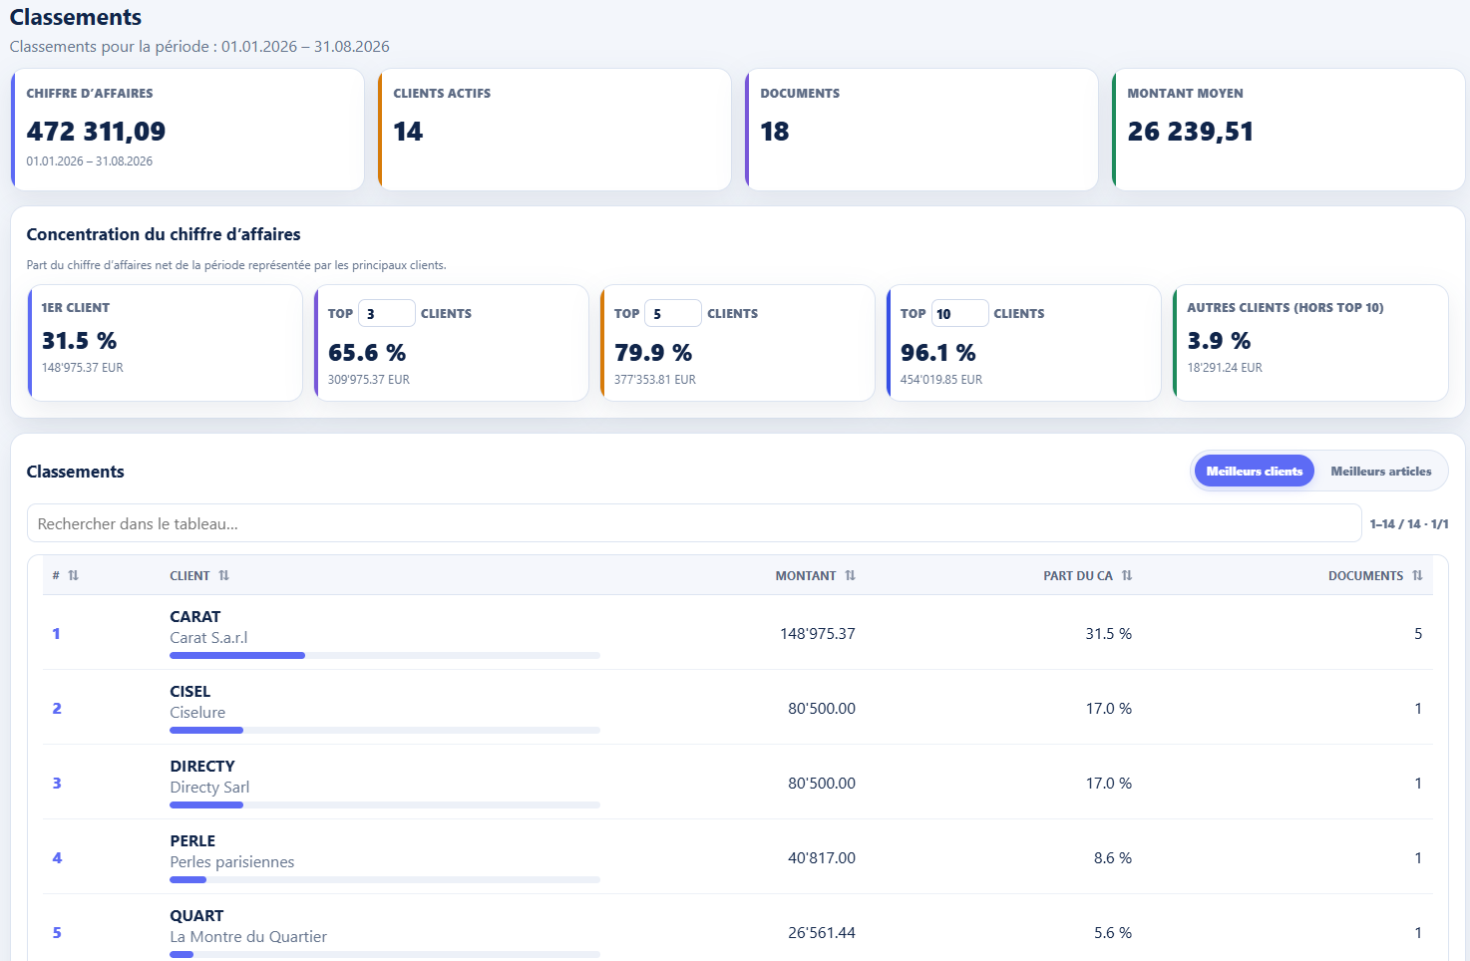Click rank number 3 in DIRECTY row
1470x961 pixels.
(57, 783)
